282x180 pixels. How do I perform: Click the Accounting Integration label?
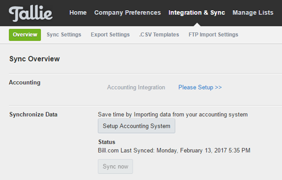(x=136, y=87)
